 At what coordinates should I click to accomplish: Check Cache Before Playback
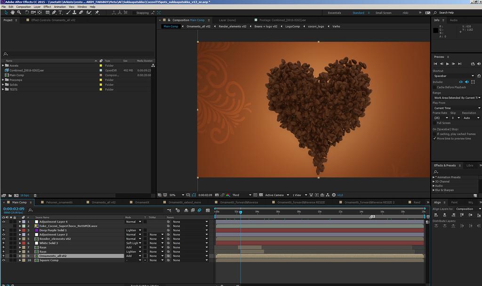click(434, 87)
